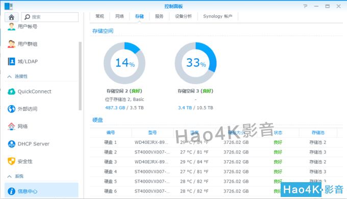Image resolution: width=347 pixels, height=199 pixels.
Task: Click the sidebar vertical scrollbar
Action: coord(80,76)
